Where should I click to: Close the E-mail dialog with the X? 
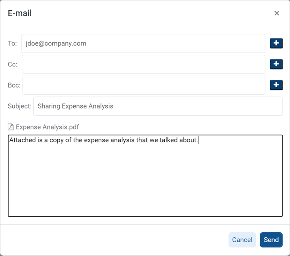click(277, 13)
